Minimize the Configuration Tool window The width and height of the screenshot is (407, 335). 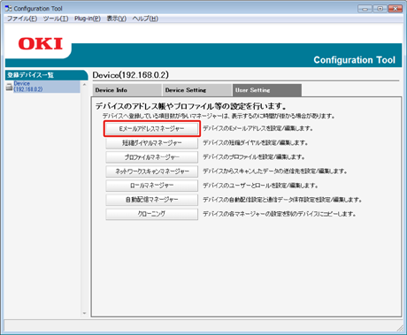click(365, 9)
